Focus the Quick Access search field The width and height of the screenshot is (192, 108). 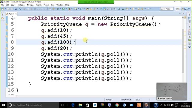(166, 9)
